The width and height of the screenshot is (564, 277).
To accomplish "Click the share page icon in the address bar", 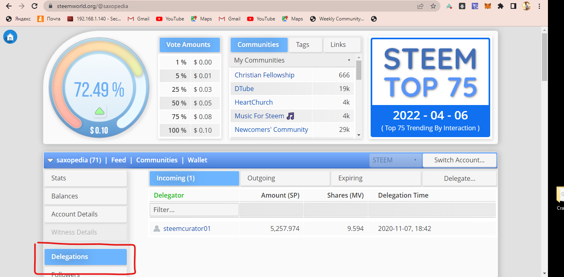I will [x=420, y=6].
